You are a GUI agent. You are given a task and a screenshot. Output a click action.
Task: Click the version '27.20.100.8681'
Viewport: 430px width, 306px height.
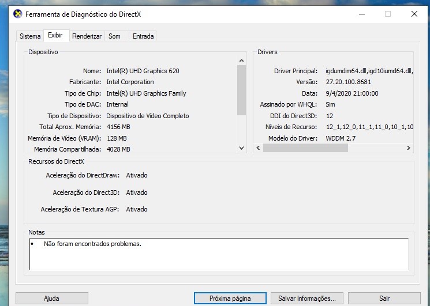[x=348, y=82]
